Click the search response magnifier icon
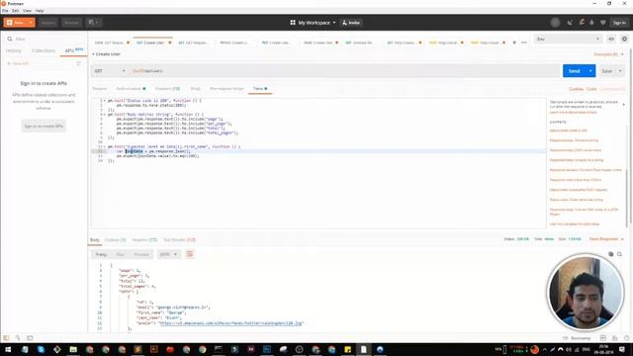The width and height of the screenshot is (633, 356). point(620,254)
